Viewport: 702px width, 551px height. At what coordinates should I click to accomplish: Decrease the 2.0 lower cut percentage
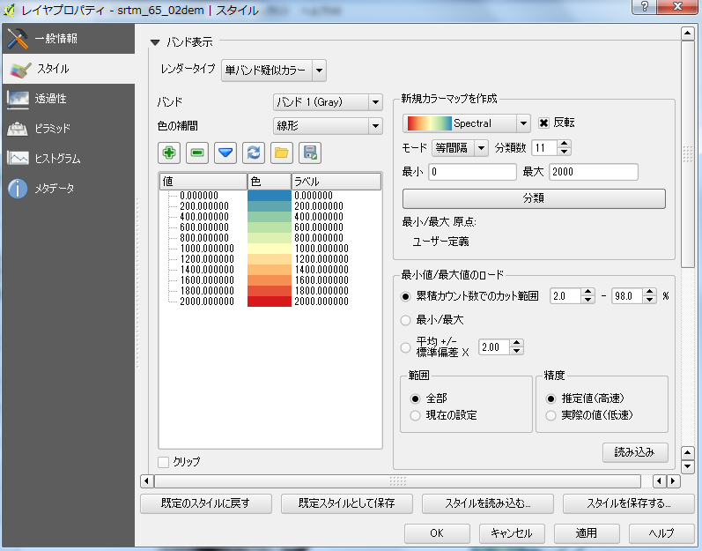(x=587, y=300)
